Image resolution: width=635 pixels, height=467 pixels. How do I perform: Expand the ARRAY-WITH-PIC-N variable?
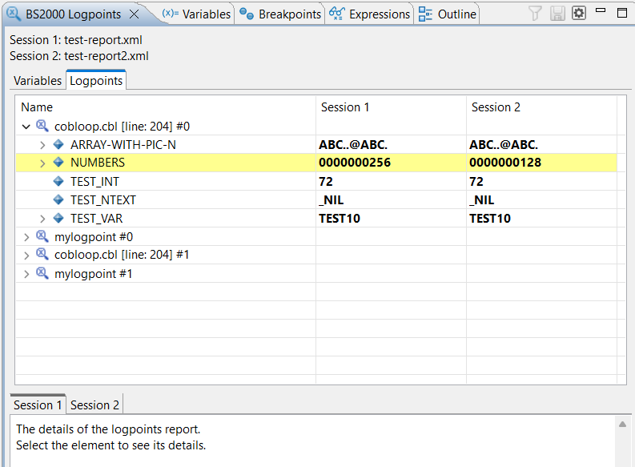pyautogui.click(x=42, y=145)
